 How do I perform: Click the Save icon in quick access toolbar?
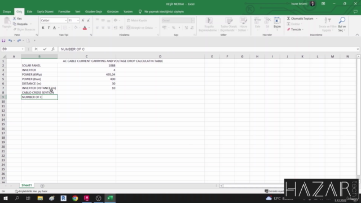3,41
